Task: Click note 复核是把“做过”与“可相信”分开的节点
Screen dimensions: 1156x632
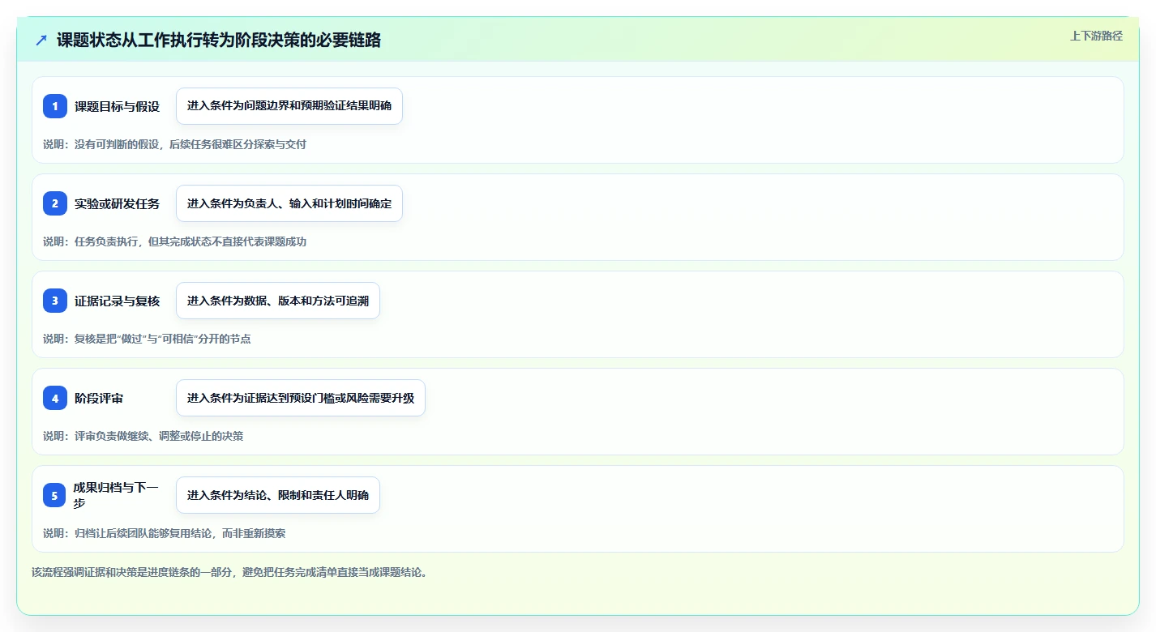Action: click(163, 339)
